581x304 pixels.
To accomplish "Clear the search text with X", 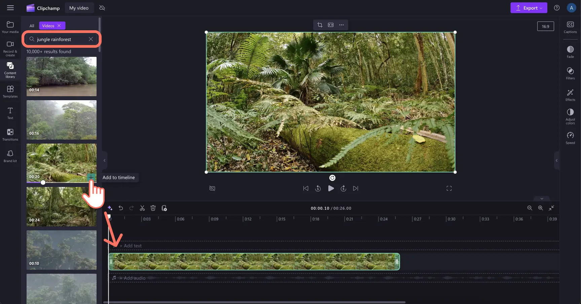I will point(91,39).
